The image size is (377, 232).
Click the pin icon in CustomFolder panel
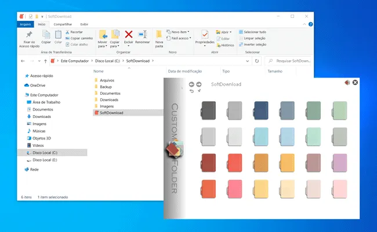click(x=199, y=91)
